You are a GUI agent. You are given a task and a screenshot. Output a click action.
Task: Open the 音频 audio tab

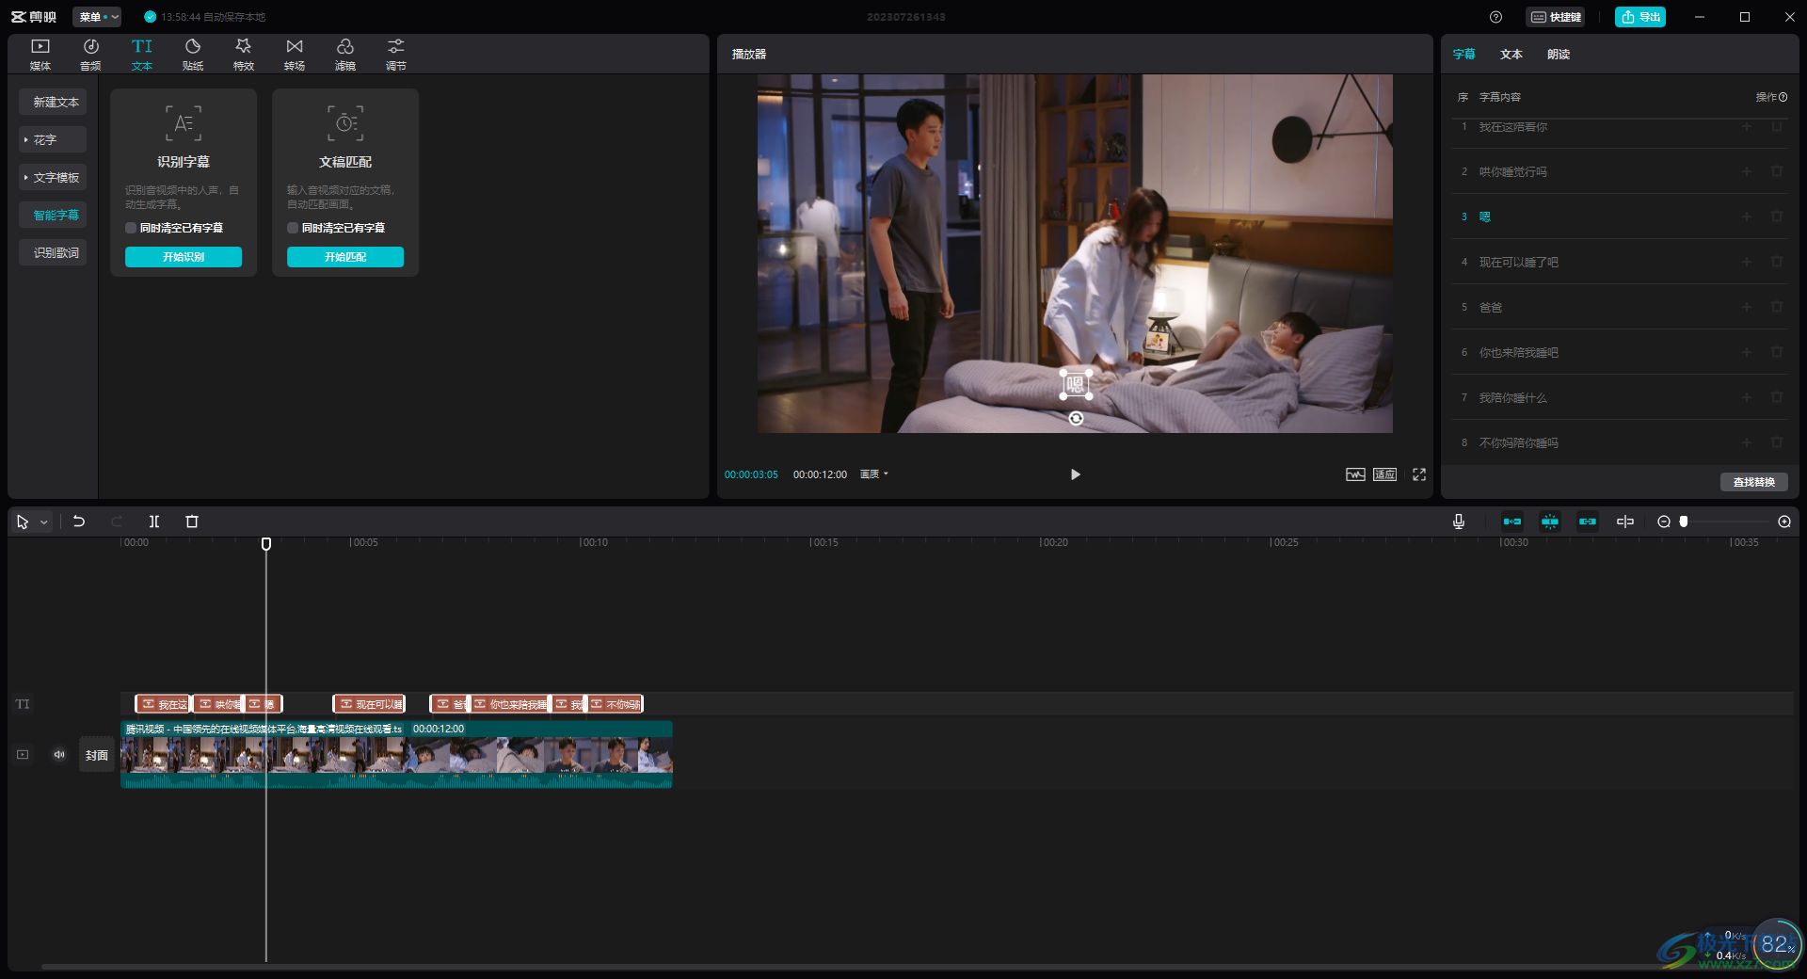(91, 55)
